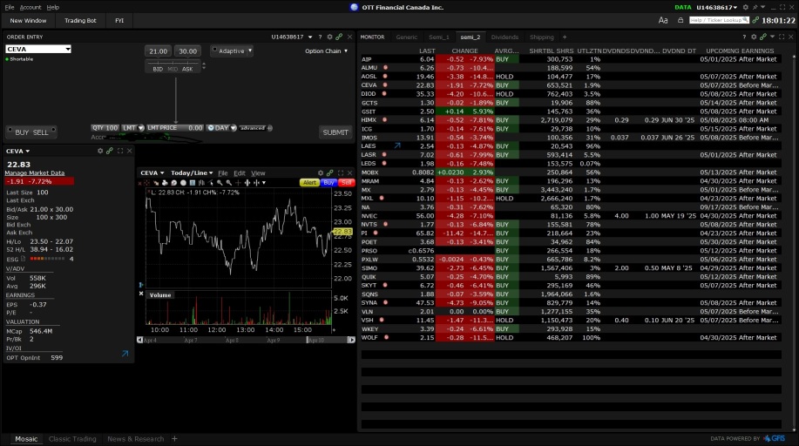Click yellow Alert button on chart
The image size is (799, 446).
pos(309,182)
